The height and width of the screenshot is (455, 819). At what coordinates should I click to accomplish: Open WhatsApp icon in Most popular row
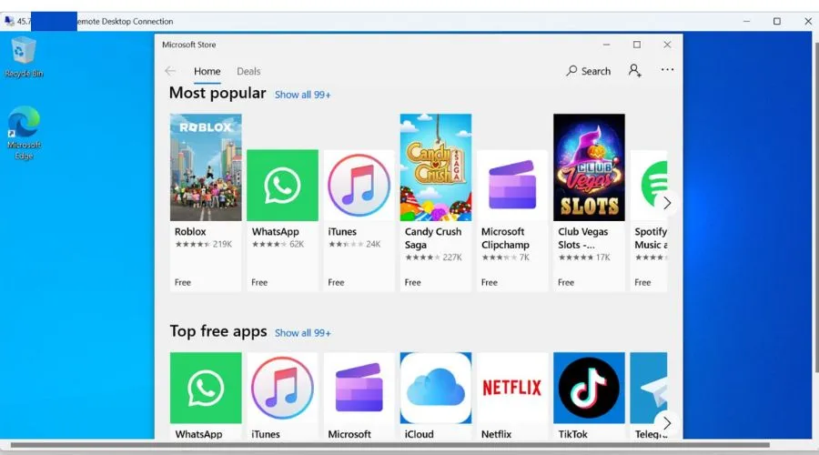tap(282, 185)
